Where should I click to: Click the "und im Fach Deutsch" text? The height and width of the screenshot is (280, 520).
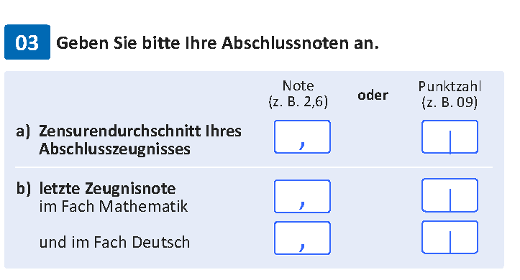click(x=114, y=242)
